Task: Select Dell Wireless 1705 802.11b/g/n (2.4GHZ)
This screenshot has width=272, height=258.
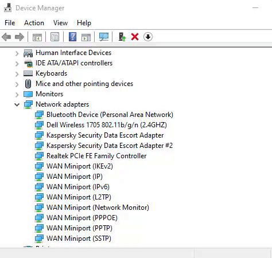Action: point(107,125)
